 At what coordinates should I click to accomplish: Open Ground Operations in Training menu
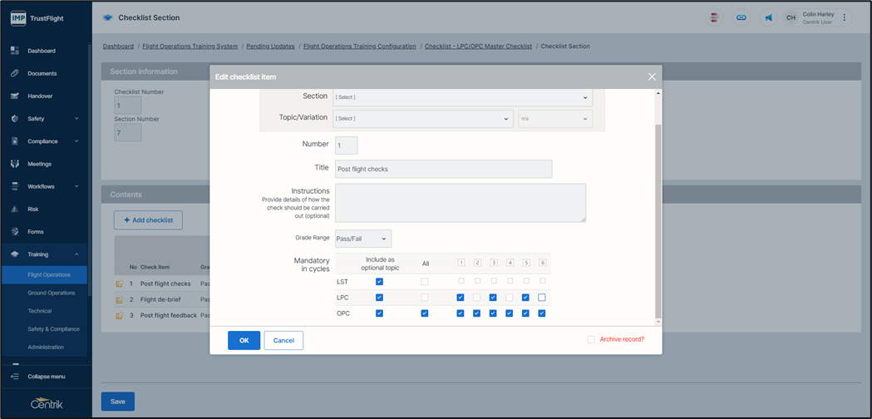click(51, 293)
